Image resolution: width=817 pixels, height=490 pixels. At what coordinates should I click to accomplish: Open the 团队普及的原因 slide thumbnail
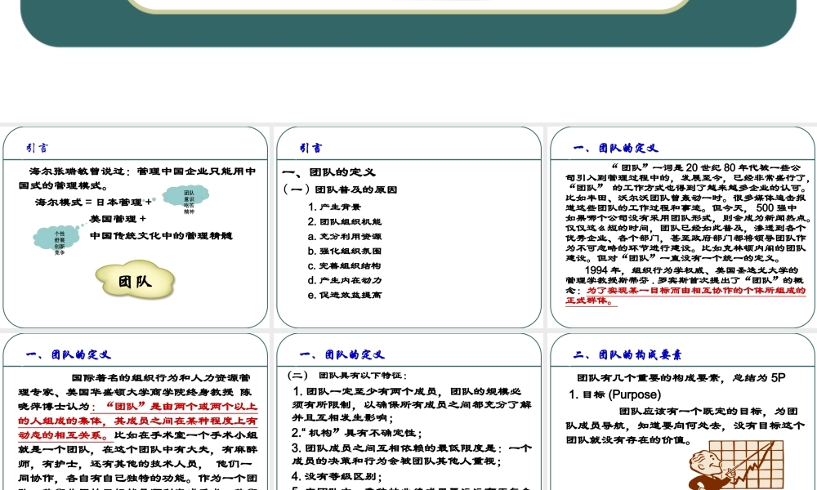click(408, 227)
